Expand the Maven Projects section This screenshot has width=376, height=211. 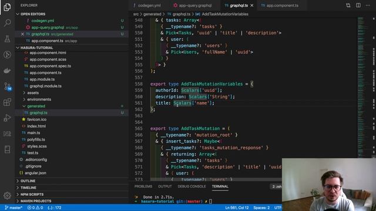pos(36,201)
